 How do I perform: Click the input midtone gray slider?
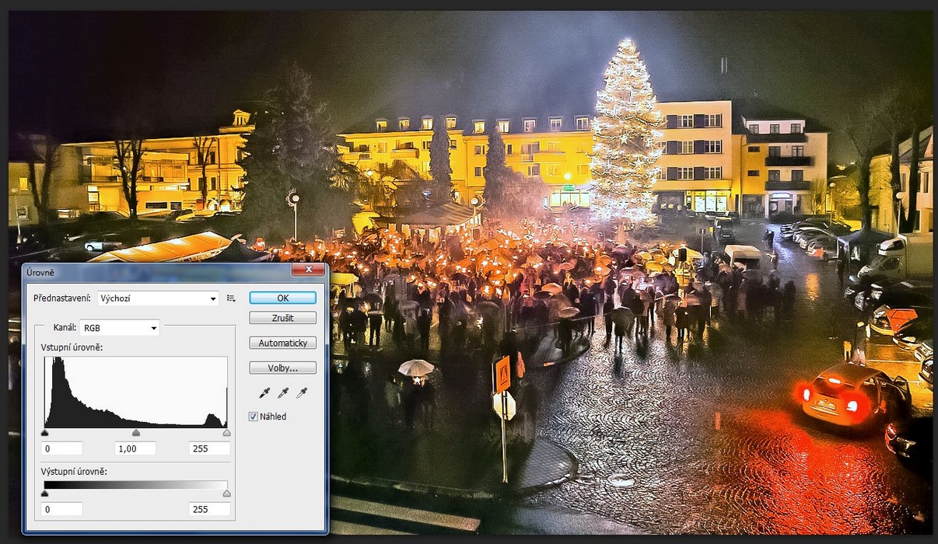(136, 433)
